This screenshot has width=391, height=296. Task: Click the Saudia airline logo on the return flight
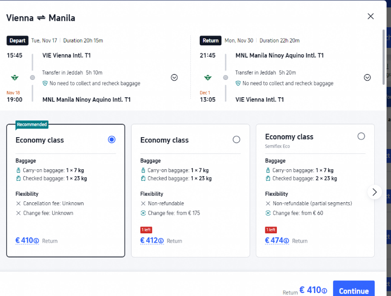point(208,77)
